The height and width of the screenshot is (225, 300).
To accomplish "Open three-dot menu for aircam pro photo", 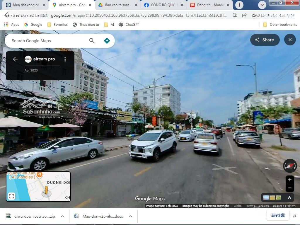I will 65,59.
